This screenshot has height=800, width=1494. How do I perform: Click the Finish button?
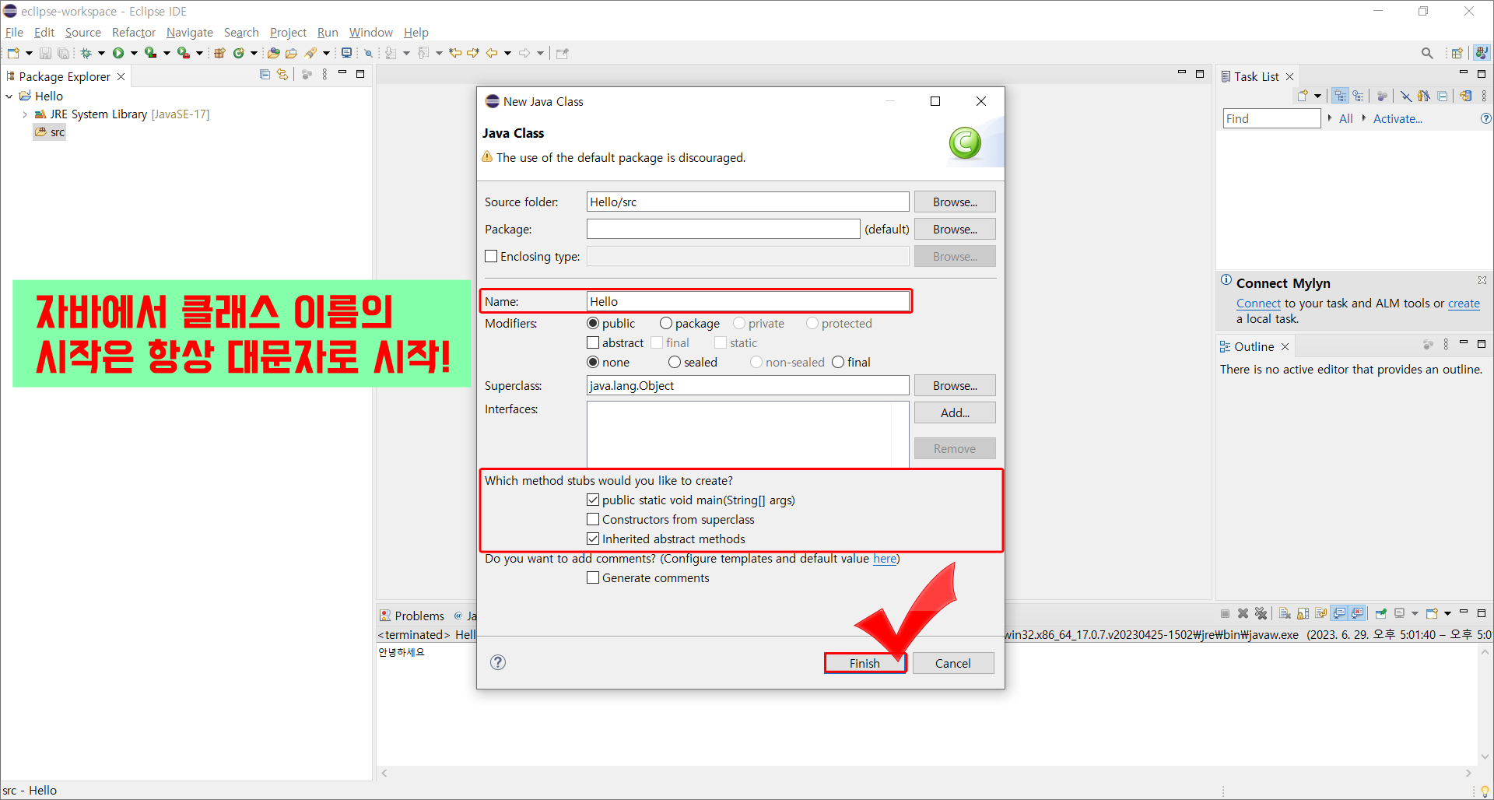(864, 663)
